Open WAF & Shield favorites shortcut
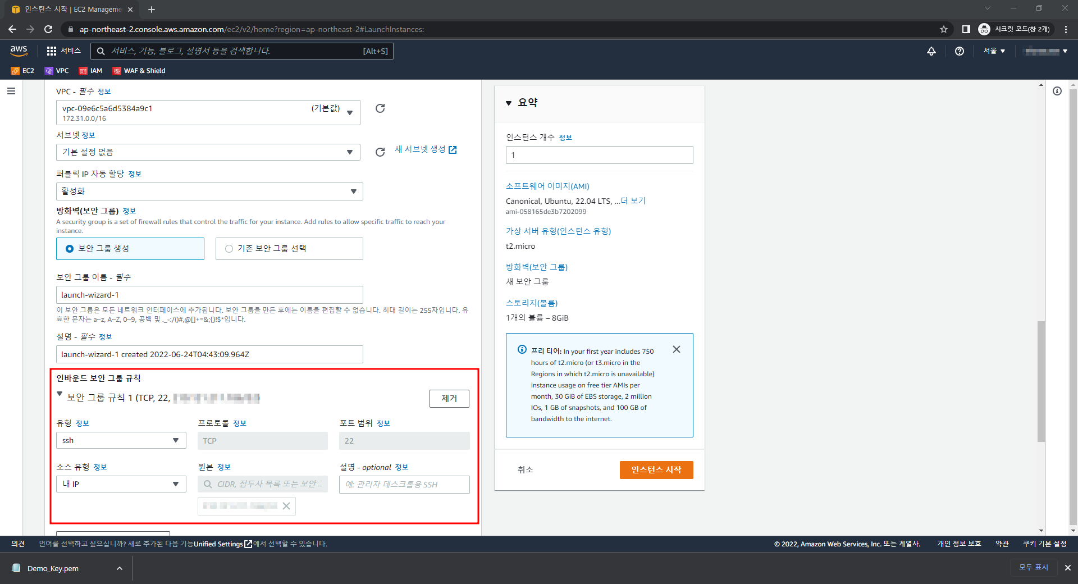This screenshot has height=584, width=1078. pyautogui.click(x=139, y=71)
